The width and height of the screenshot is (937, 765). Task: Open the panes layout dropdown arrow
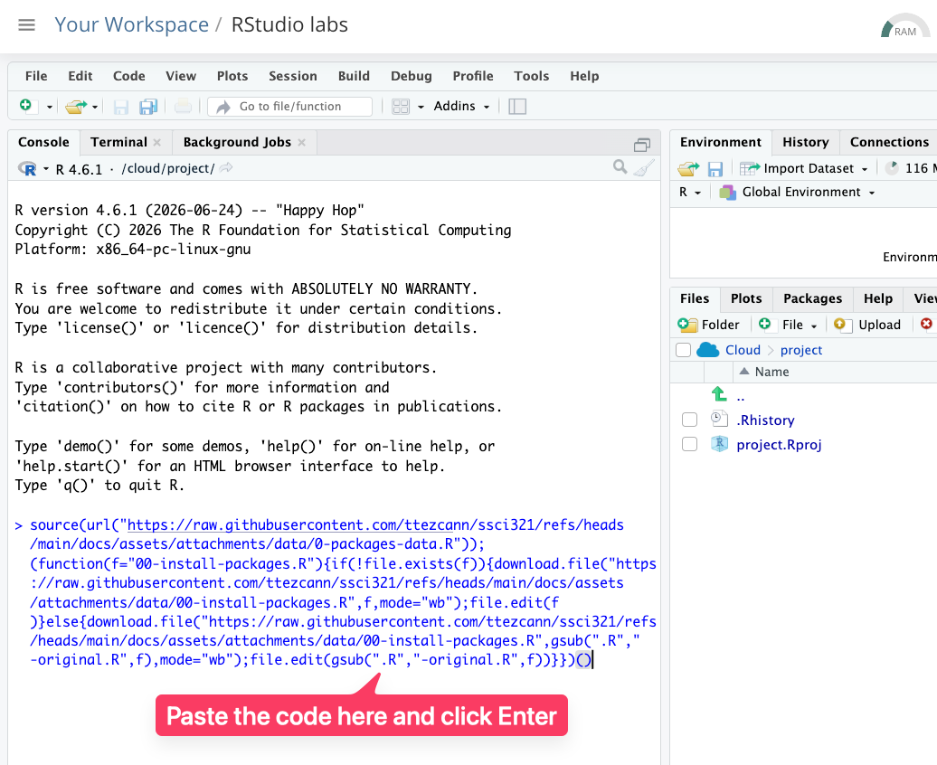pos(421,107)
